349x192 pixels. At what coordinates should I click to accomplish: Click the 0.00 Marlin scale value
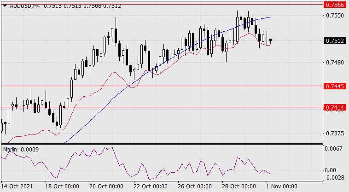pyautogui.click(x=330, y=170)
